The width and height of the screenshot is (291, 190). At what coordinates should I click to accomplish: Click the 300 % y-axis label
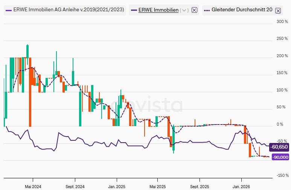282,21
